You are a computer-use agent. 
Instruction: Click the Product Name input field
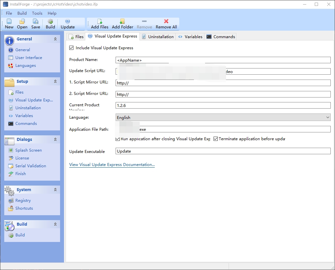pos(223,60)
